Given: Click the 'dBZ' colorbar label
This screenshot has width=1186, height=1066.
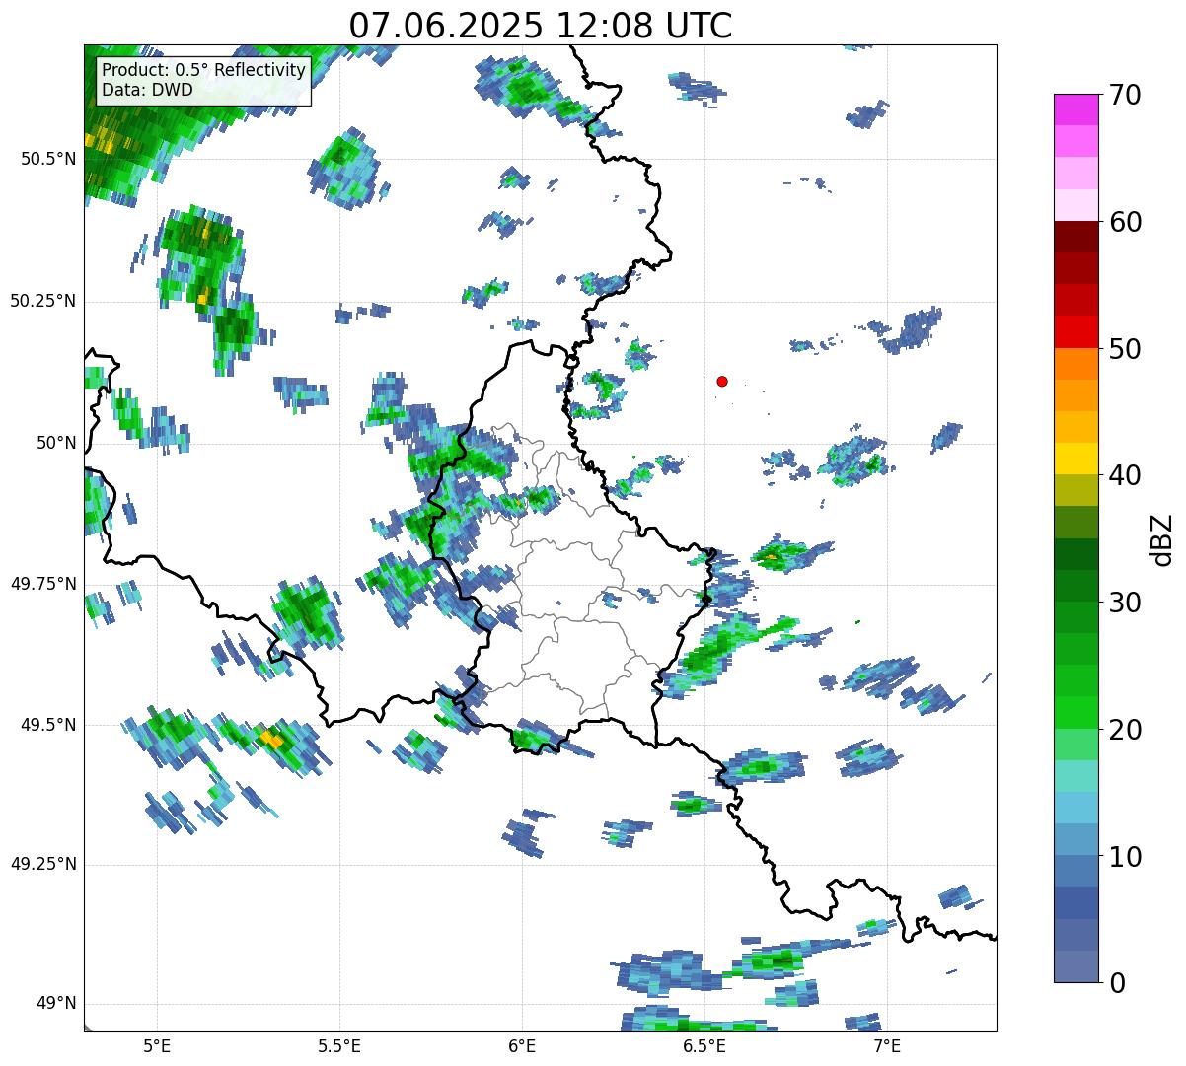Looking at the screenshot, I should click(1161, 538).
